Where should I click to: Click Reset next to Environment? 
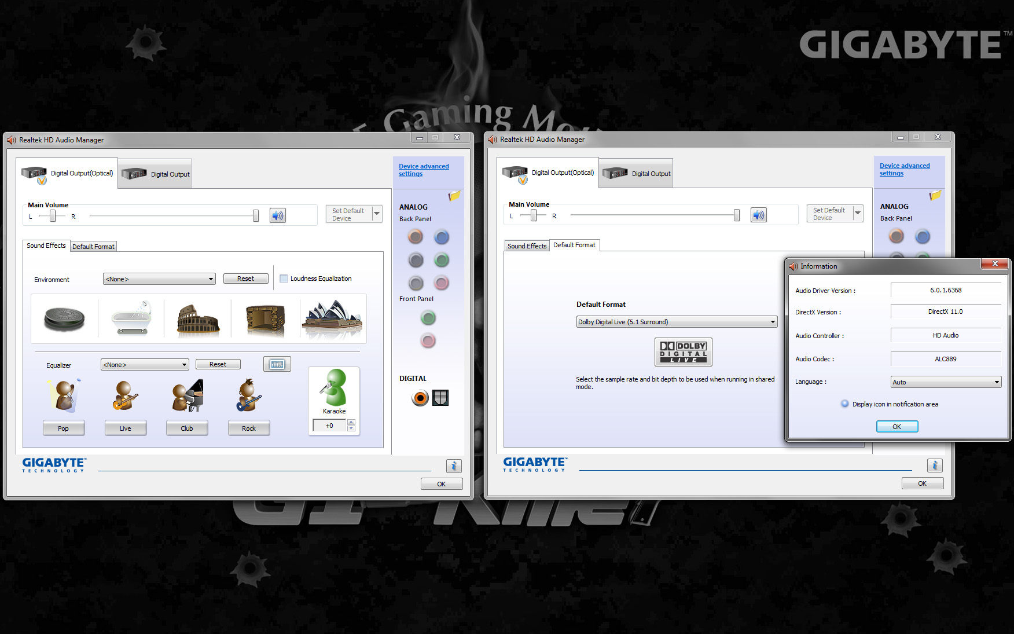[245, 278]
